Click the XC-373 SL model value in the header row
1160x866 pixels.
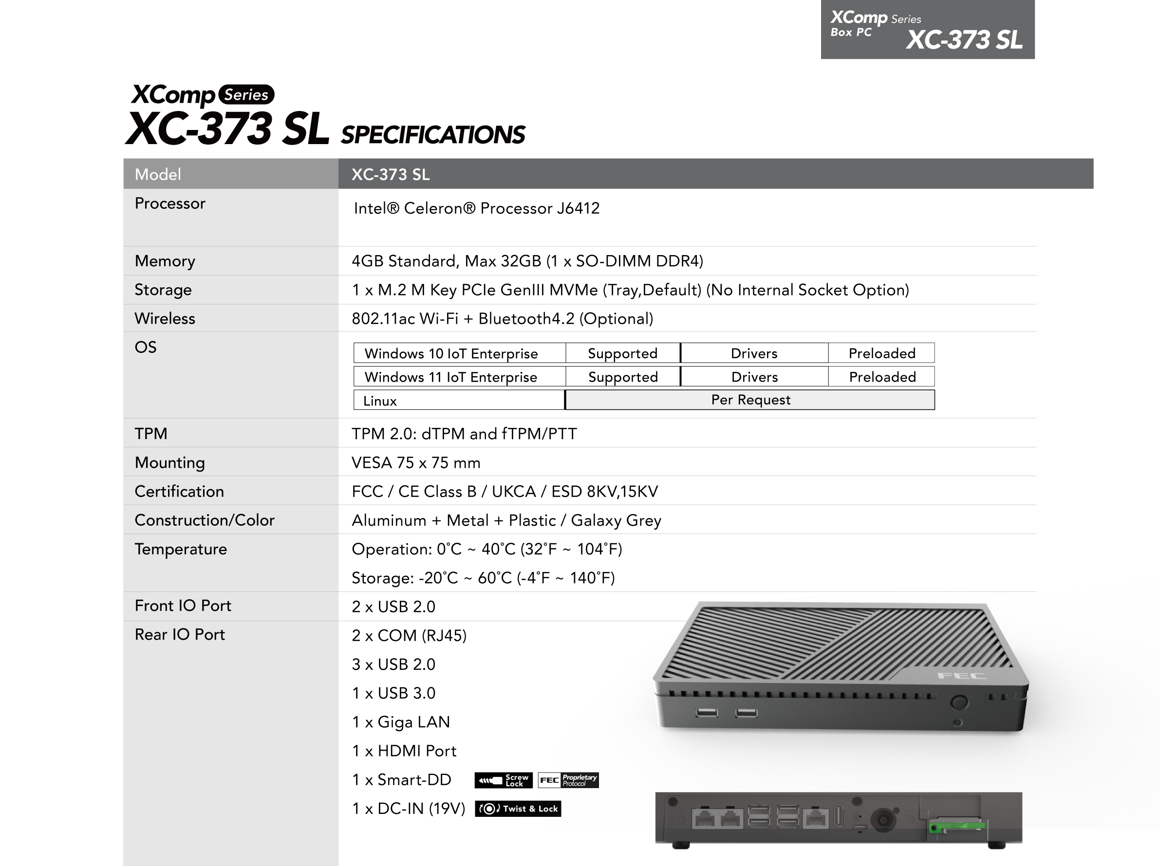(x=391, y=175)
